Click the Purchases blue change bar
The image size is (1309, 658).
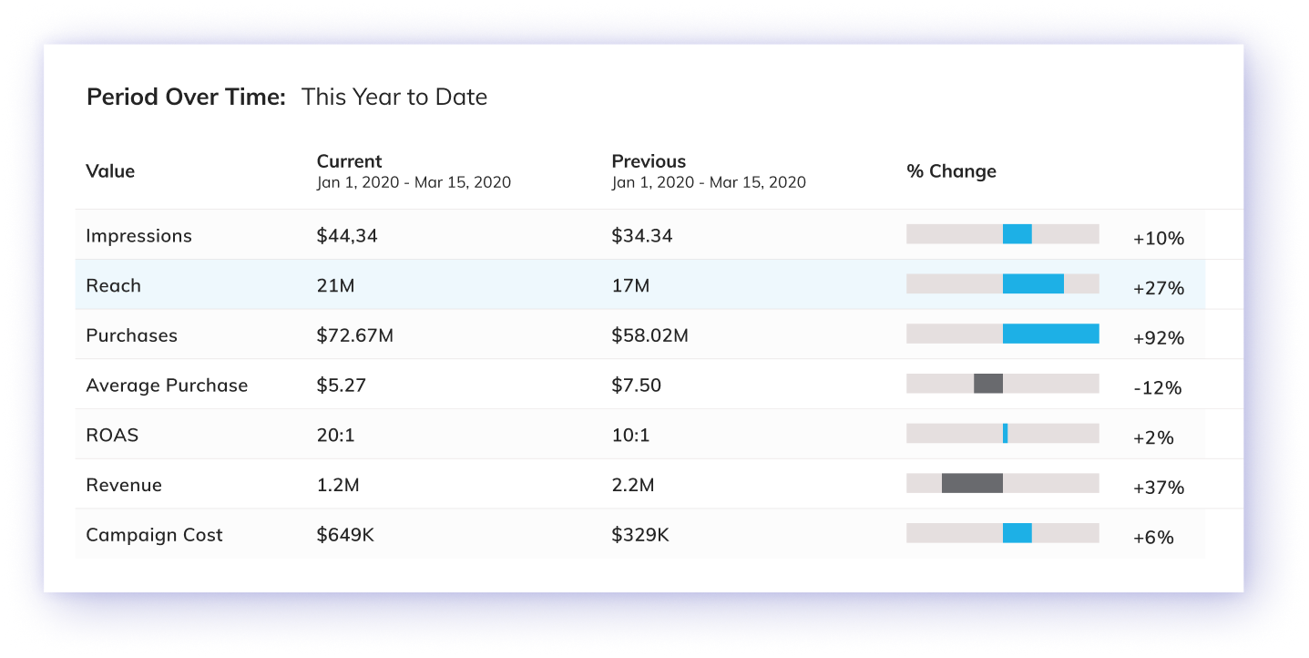tap(1050, 334)
